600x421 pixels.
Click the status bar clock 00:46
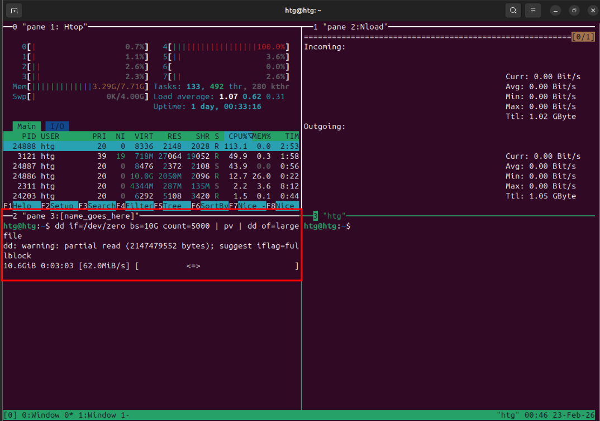[536, 415]
